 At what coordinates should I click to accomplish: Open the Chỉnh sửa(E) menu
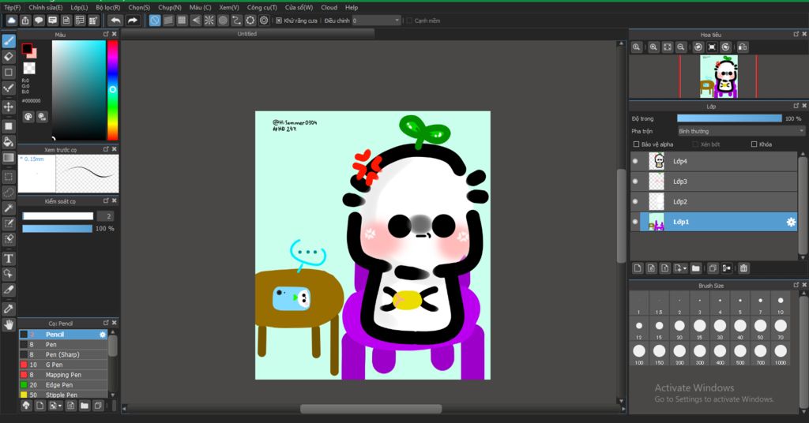coord(45,7)
